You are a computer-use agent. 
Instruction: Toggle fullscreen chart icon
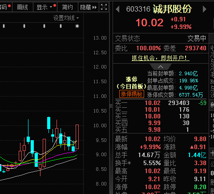[104, 7]
